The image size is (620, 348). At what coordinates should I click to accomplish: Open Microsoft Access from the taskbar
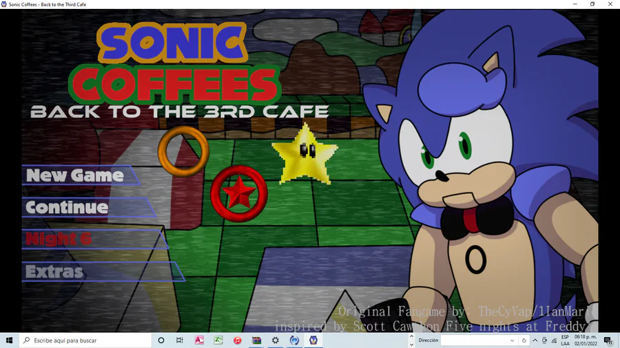pyautogui.click(x=199, y=340)
